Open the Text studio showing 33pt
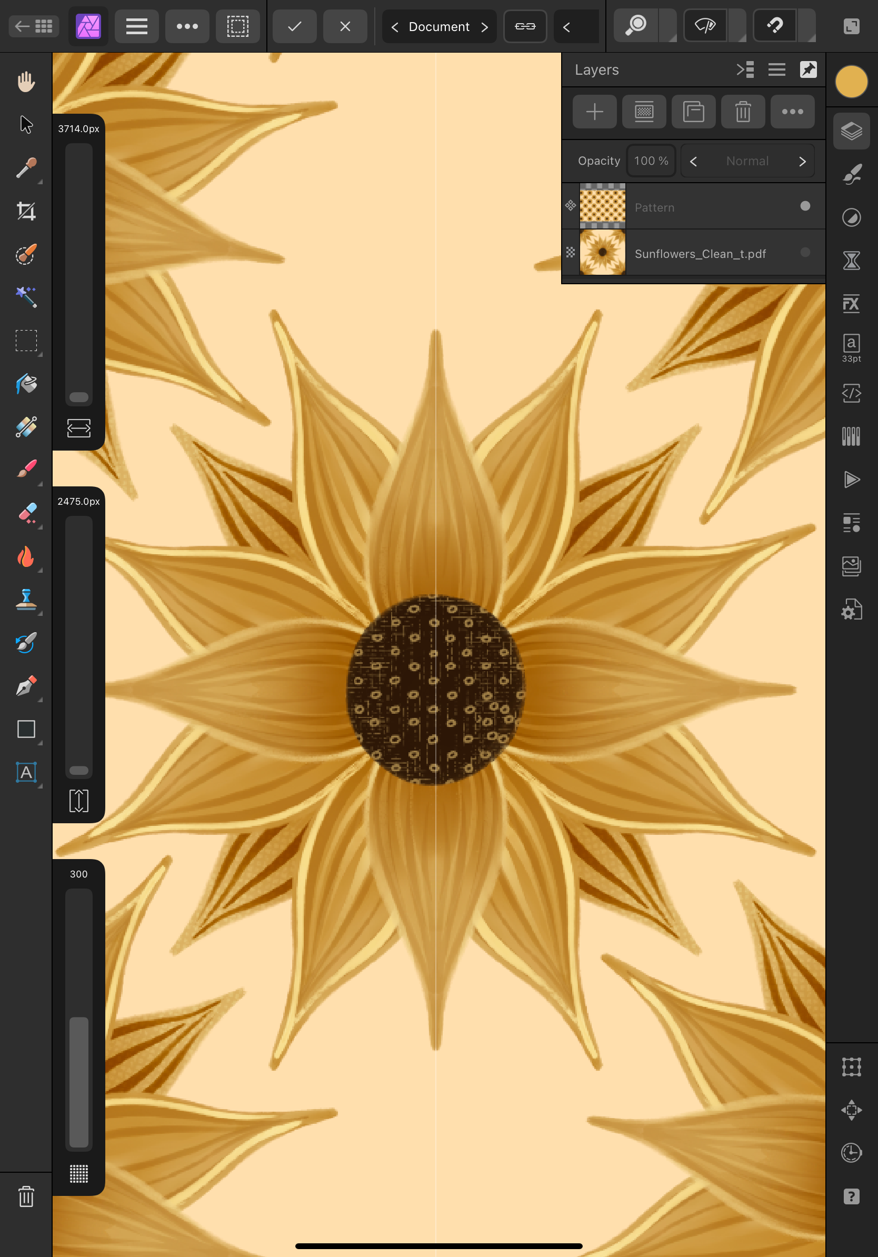878x1257 pixels. click(x=851, y=348)
